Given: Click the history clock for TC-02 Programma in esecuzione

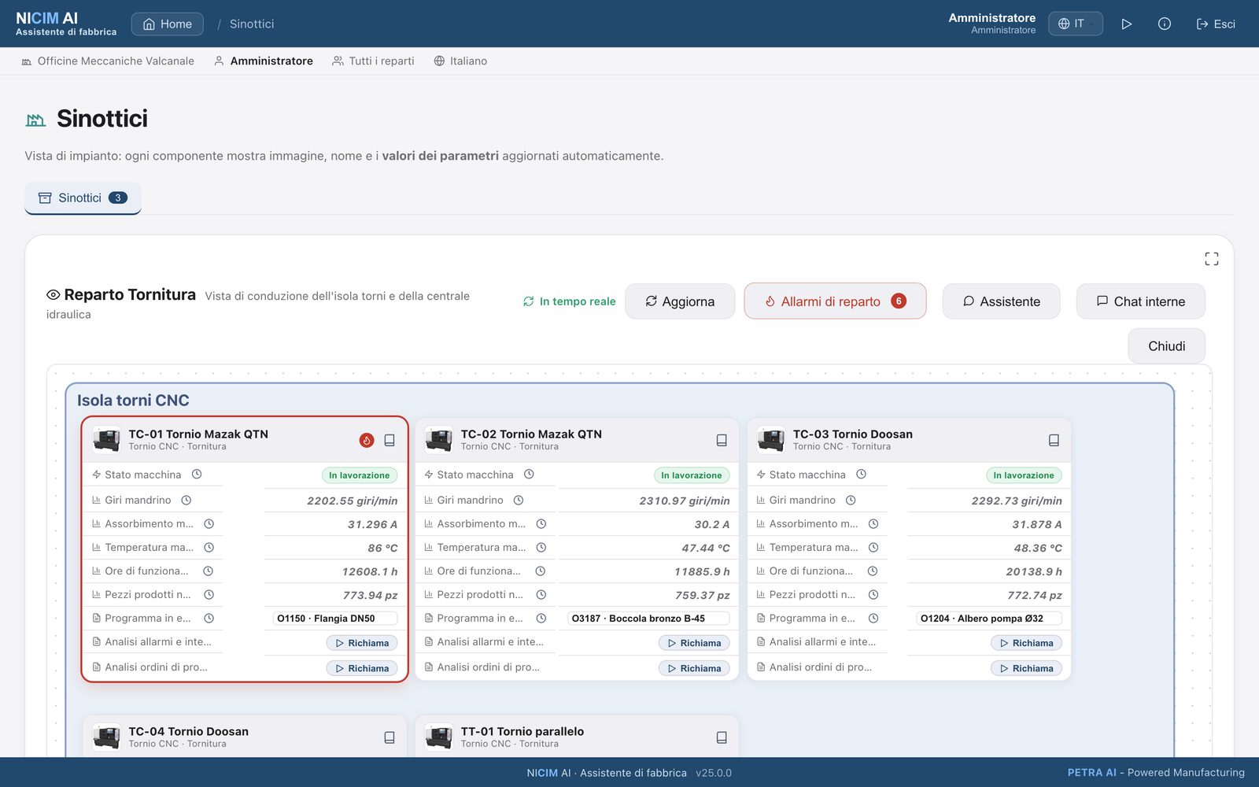Looking at the screenshot, I should pyautogui.click(x=541, y=618).
